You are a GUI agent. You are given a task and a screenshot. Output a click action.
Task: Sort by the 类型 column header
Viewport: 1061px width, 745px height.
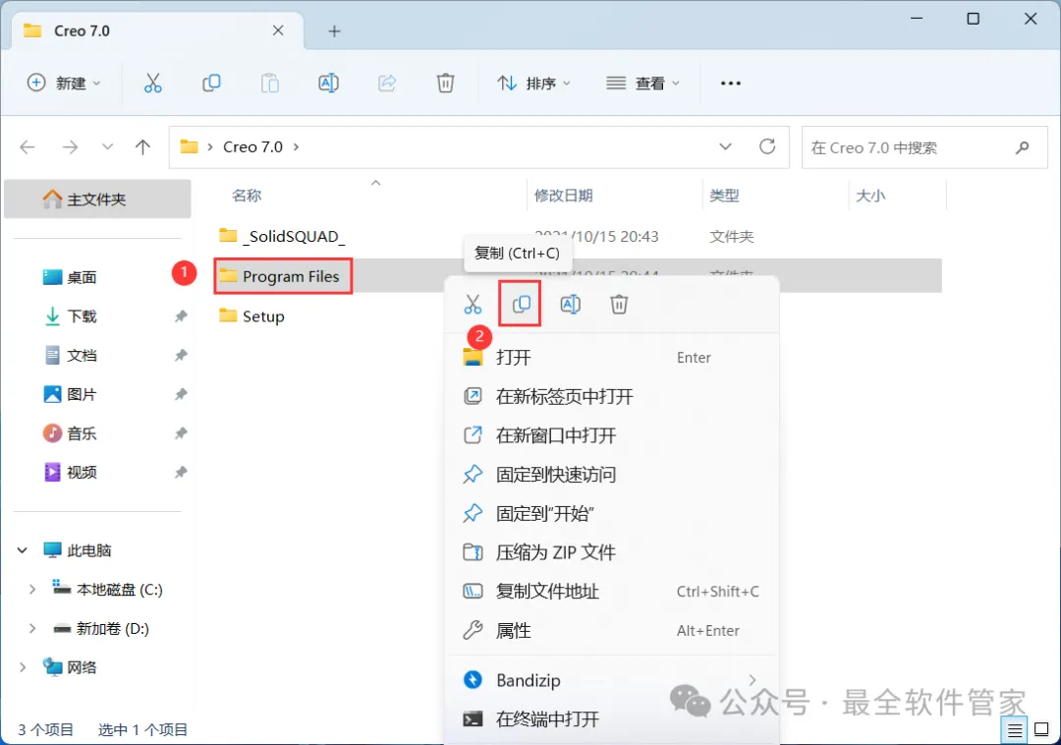(x=724, y=196)
